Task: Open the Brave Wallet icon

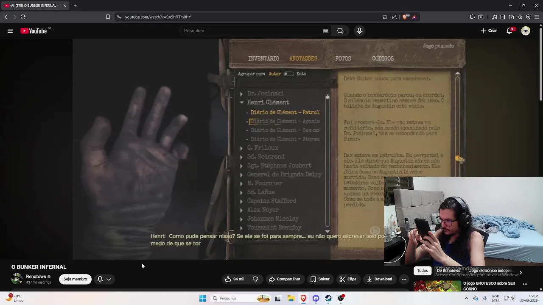Action: [x=511, y=17]
